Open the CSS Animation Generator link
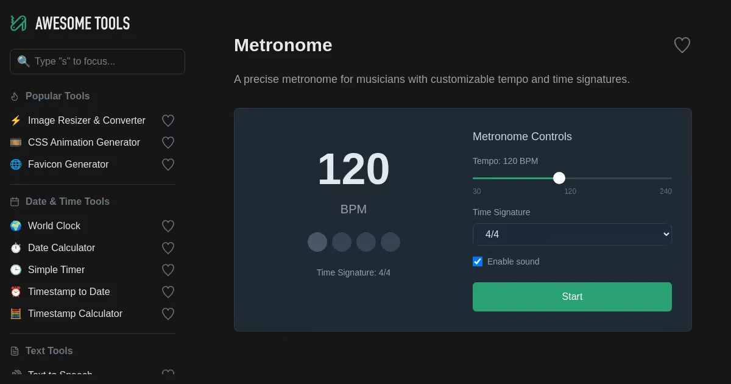Image resolution: width=731 pixels, height=384 pixels. pyautogui.click(x=84, y=143)
